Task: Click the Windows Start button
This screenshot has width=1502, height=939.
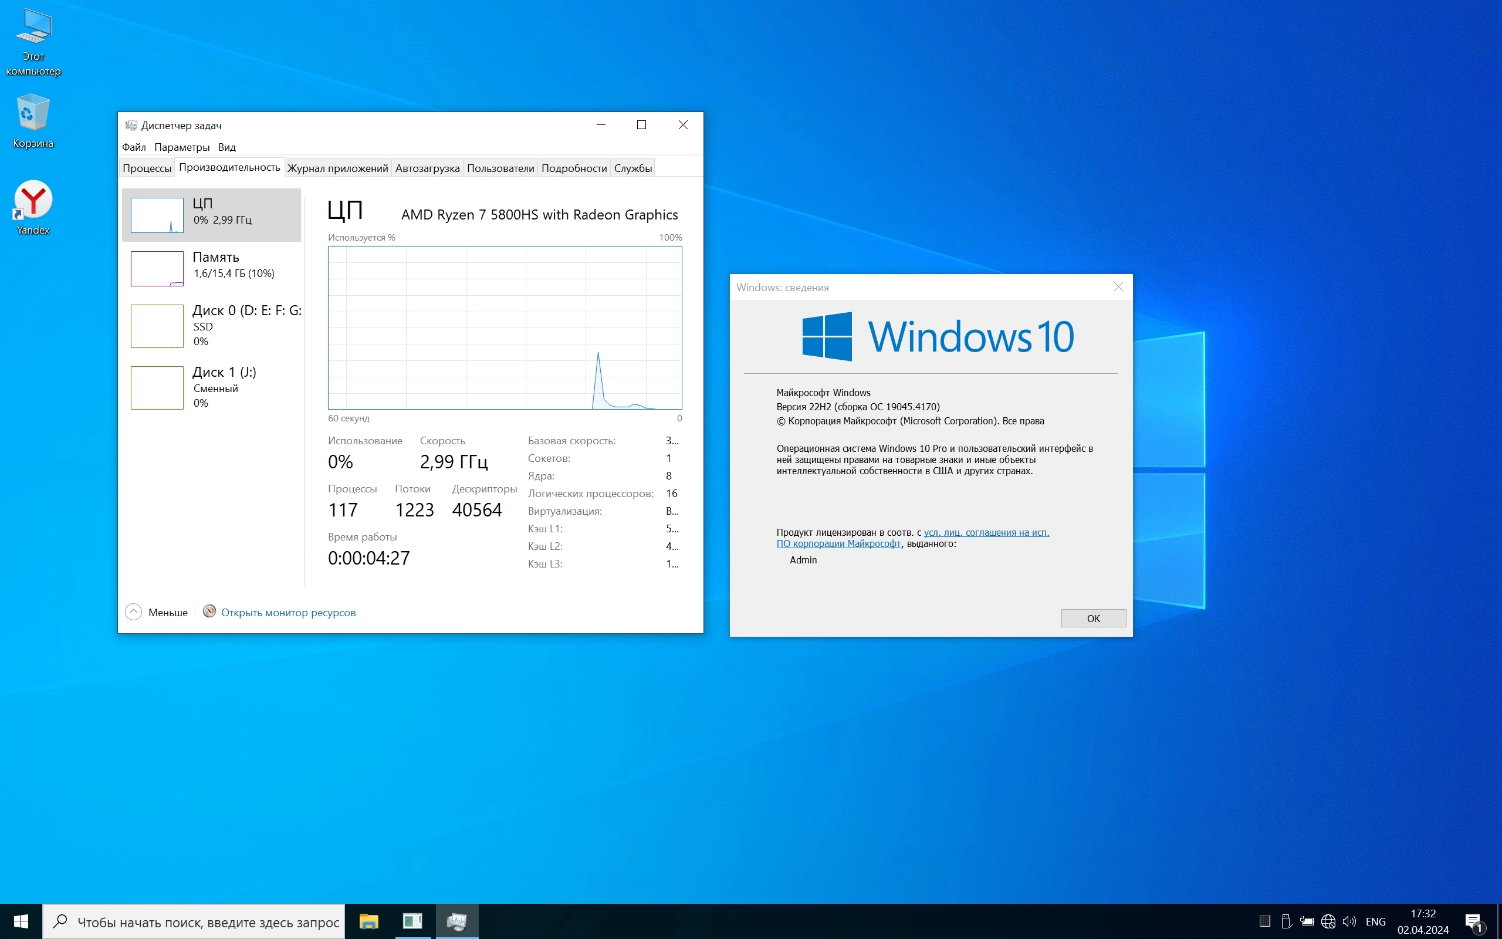Action: click(21, 921)
